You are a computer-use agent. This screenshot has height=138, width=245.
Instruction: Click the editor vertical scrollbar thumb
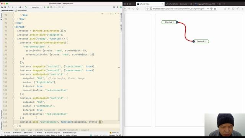coord(119,109)
